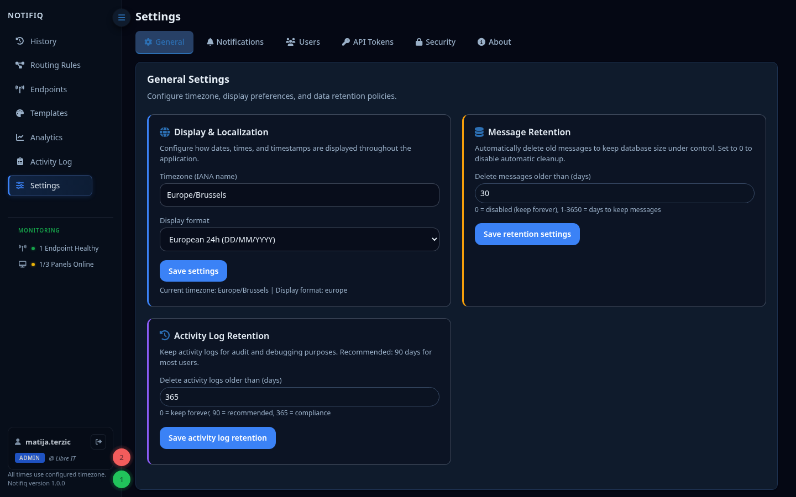Click the Endpoints antenna icon in sidebar
This screenshot has width=796, height=497.
(20, 89)
